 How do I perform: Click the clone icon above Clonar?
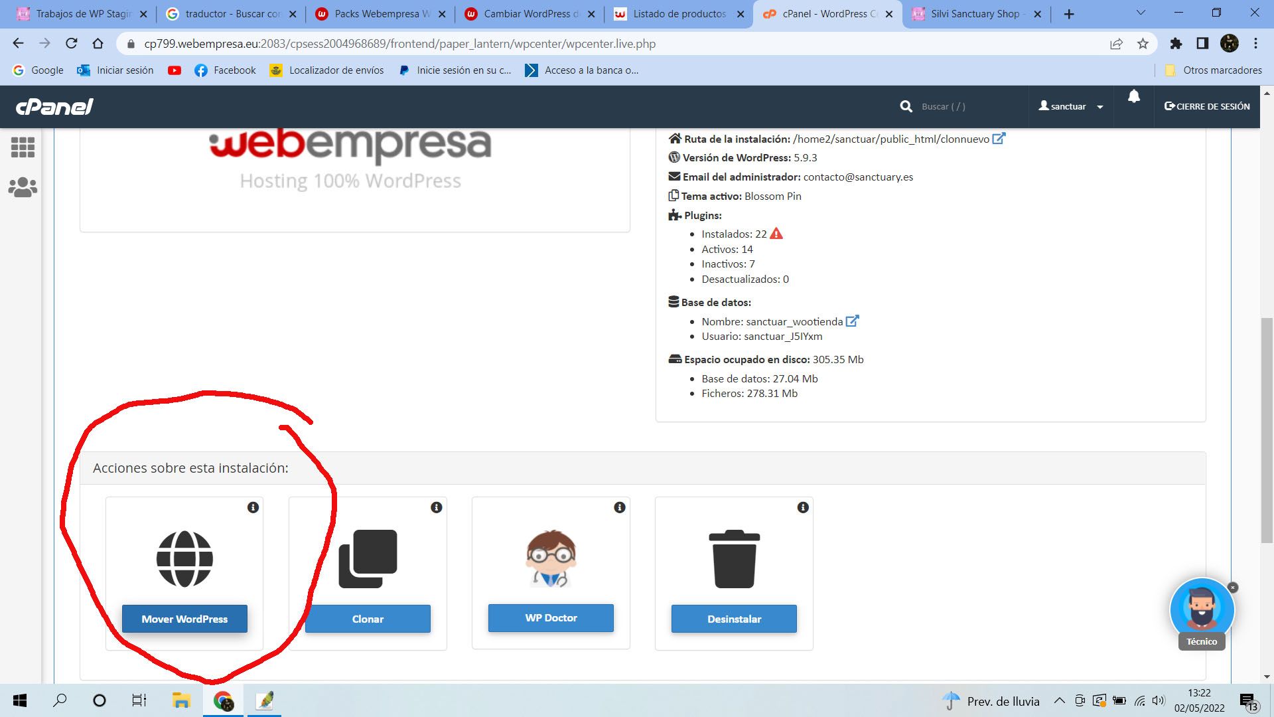click(x=368, y=559)
